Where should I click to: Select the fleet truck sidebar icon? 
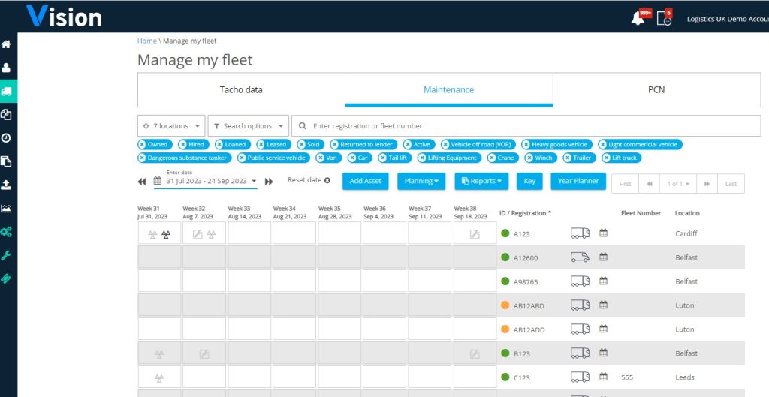6,91
